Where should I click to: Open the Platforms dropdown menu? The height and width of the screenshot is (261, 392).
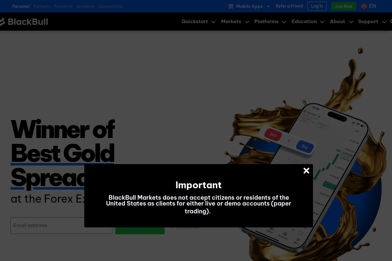point(270,22)
